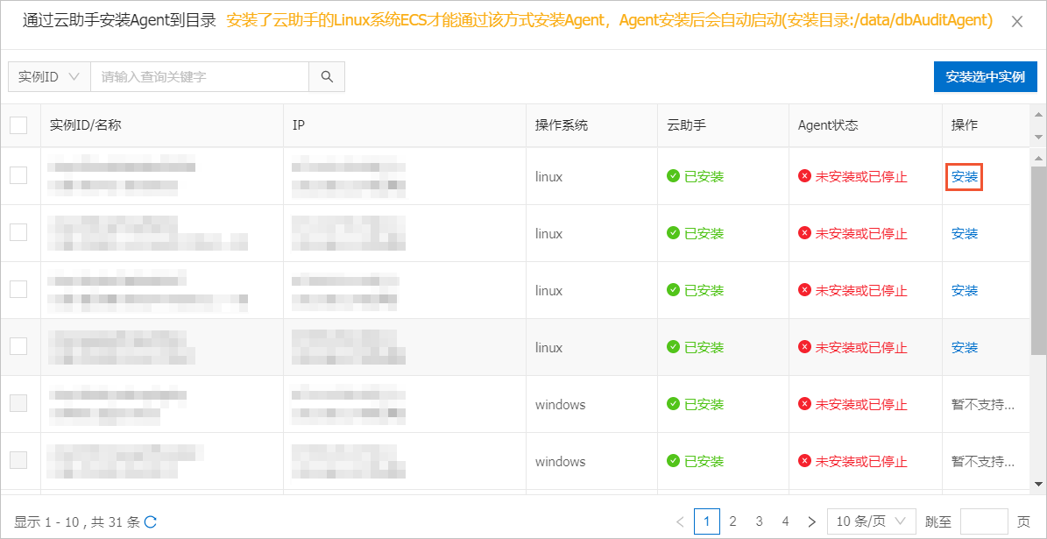
Task: Click the second windows row checkbox
Action: point(18,459)
